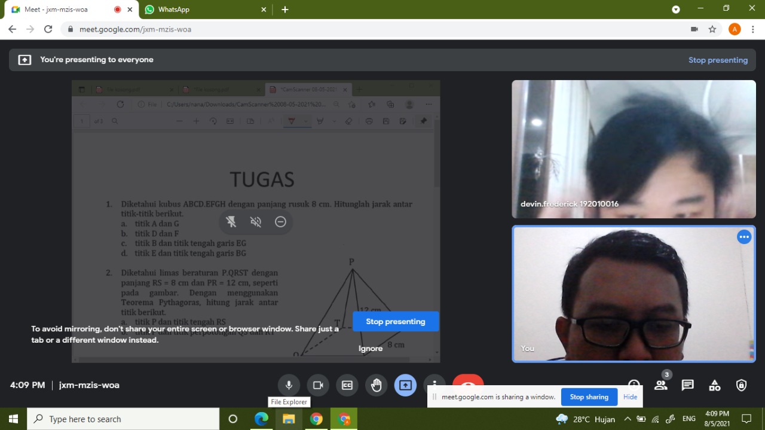
Task: Click the present screen icon
Action: (405, 385)
